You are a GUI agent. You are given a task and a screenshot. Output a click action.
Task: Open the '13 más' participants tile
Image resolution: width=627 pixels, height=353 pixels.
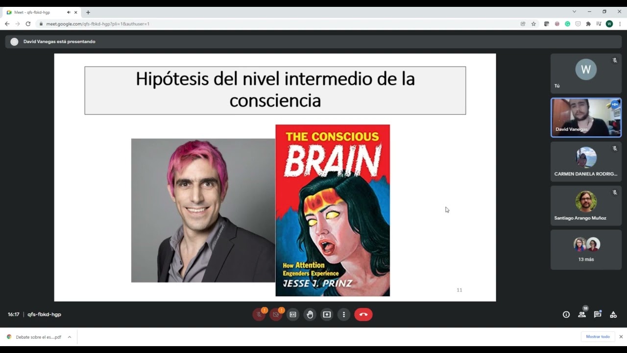pos(586,250)
